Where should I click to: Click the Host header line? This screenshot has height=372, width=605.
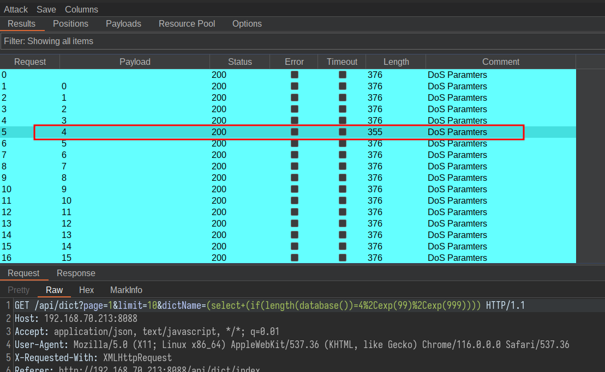pos(76,319)
